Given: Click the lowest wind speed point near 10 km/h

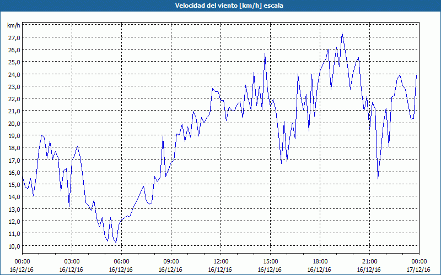Looking at the screenshot, I should pos(116,243).
